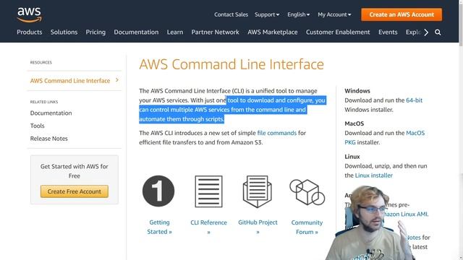Click the RESOURCES sidebar label
Image resolution: width=463 pixels, height=260 pixels.
coord(41,63)
